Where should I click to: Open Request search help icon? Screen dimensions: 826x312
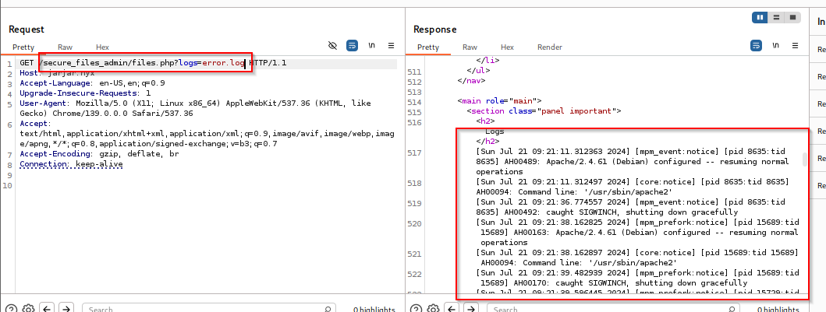(x=12, y=309)
